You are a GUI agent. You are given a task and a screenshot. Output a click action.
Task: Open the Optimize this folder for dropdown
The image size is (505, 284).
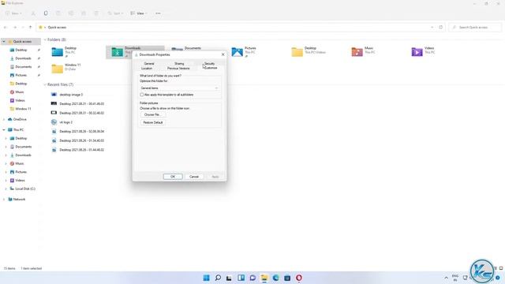pyautogui.click(x=179, y=88)
